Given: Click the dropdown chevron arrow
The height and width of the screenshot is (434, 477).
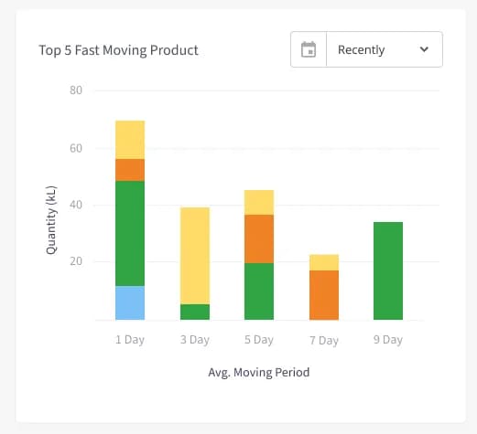Looking at the screenshot, I should [x=424, y=49].
